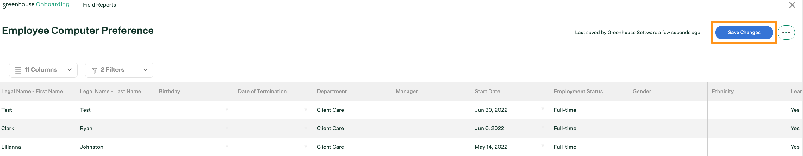Click the Greenhouse Onboarding logo
803x156 pixels.
36,5
